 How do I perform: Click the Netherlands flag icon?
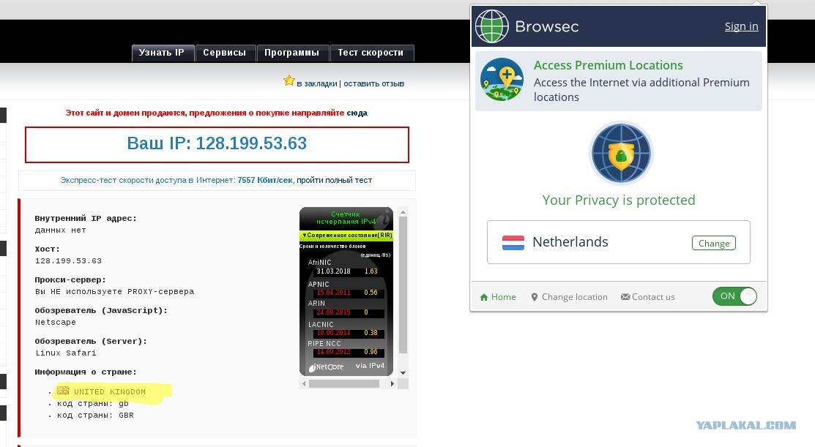(x=513, y=242)
